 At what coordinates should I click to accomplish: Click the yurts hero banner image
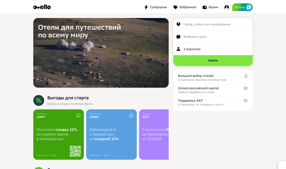(x=101, y=53)
